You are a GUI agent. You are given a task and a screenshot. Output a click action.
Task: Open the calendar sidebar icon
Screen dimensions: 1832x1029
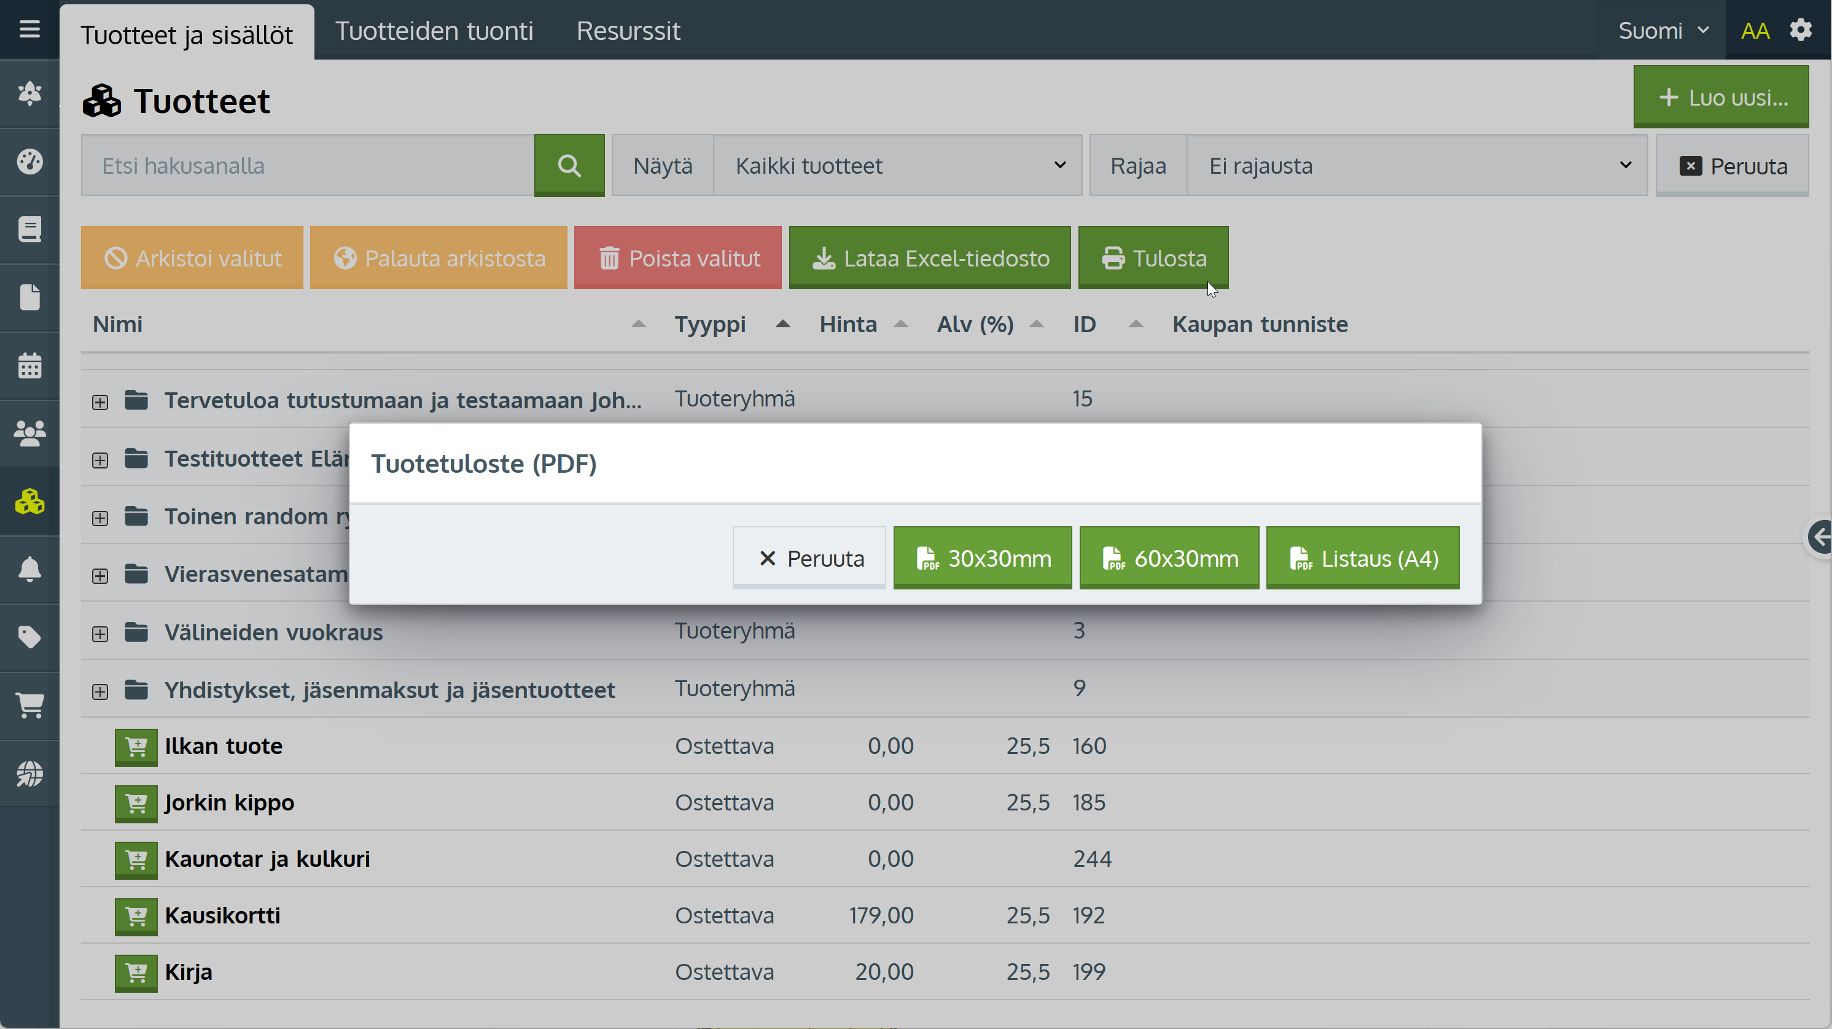pos(29,365)
